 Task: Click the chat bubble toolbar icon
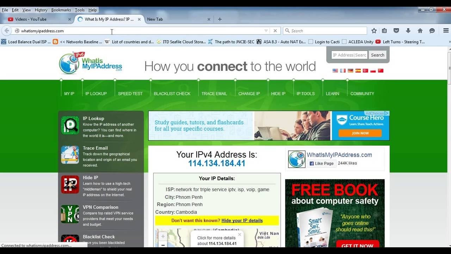click(432, 31)
